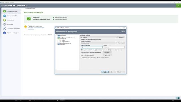Open the Состояние защиты section icon
The height and width of the screenshot is (102, 181).
5,11
